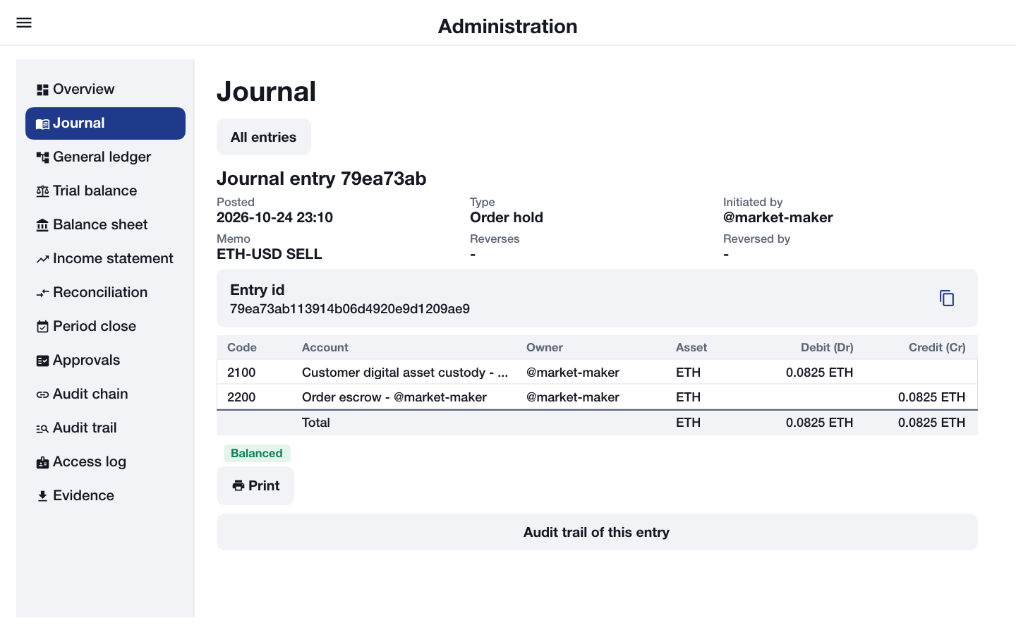
Task: Click the Code column header
Action: click(x=242, y=347)
